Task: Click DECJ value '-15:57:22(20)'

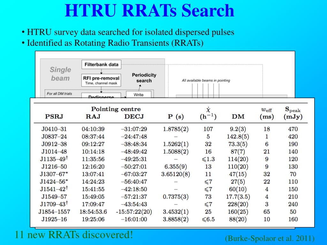Action: [x=134, y=212]
